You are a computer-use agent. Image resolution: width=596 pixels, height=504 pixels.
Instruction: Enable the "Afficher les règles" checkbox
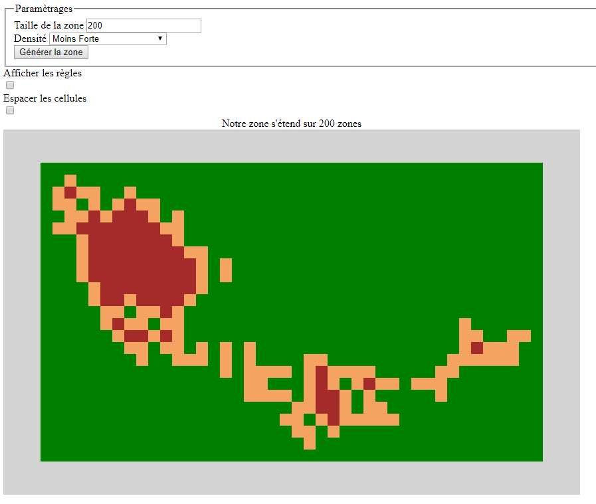(x=10, y=86)
